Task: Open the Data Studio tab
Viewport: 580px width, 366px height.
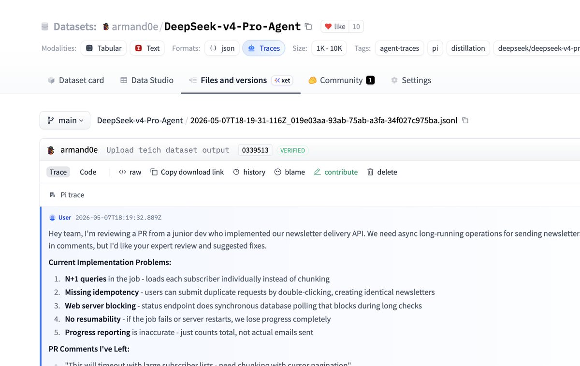Action: click(147, 80)
